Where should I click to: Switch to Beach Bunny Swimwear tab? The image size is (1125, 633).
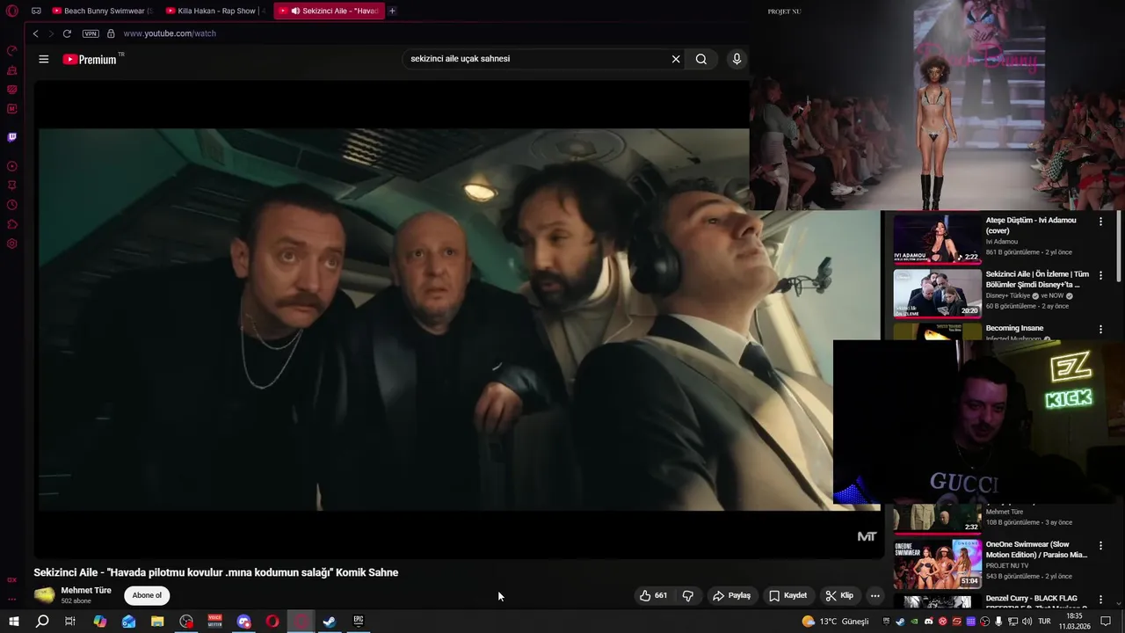click(x=102, y=11)
